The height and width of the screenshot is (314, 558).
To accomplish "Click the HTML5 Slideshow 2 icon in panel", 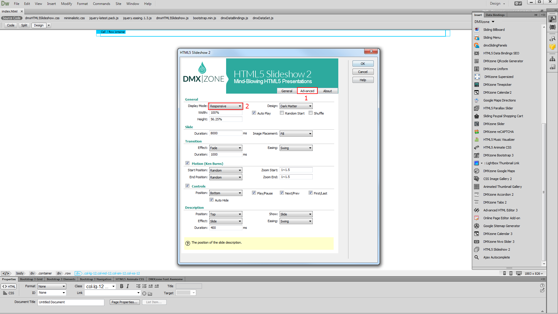I will click(477, 249).
